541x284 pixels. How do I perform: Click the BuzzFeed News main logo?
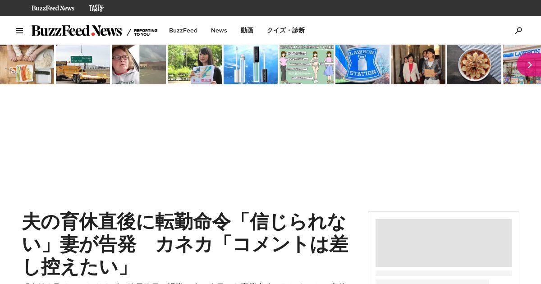tap(77, 31)
